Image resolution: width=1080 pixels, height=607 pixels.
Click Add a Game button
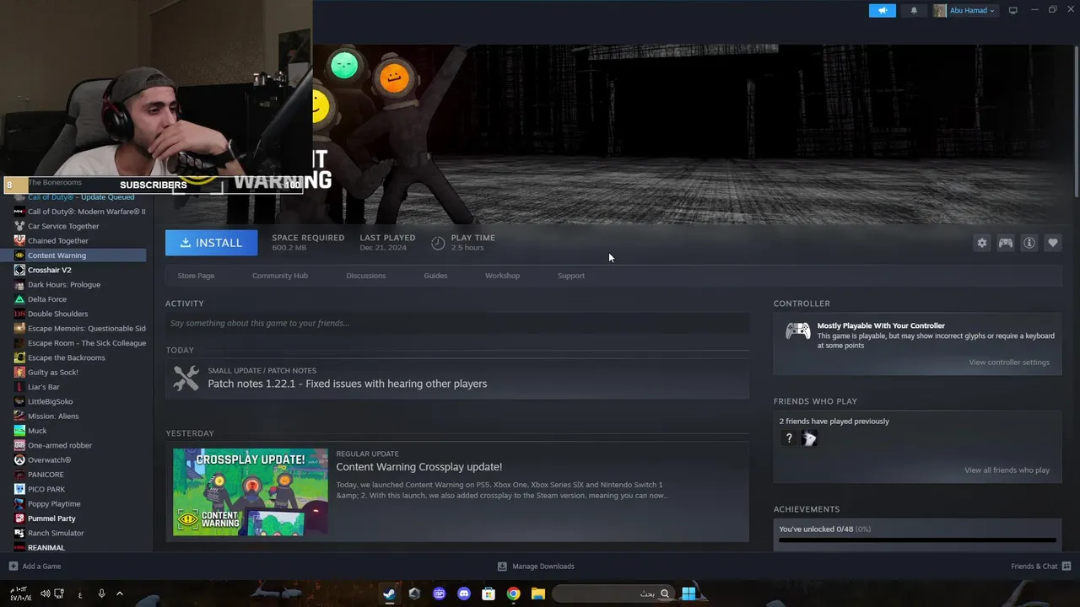click(x=35, y=567)
